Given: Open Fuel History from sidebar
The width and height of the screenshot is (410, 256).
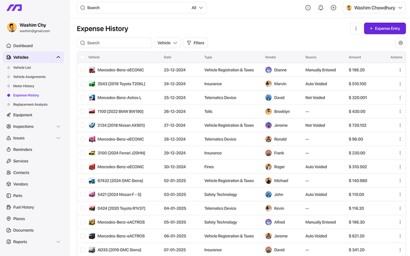Looking at the screenshot, I should pos(23,207).
